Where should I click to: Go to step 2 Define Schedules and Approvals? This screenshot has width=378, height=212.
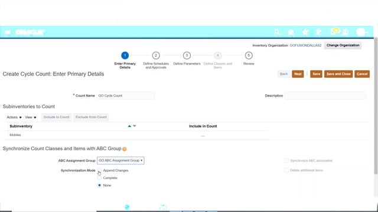[156, 55]
